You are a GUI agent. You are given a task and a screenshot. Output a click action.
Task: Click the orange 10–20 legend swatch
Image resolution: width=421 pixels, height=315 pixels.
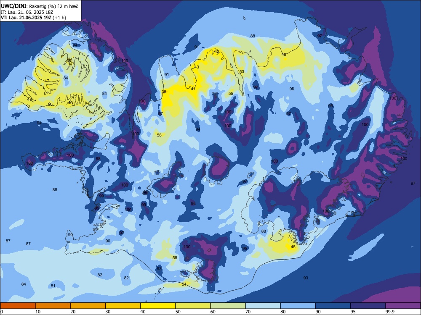(53, 306)
